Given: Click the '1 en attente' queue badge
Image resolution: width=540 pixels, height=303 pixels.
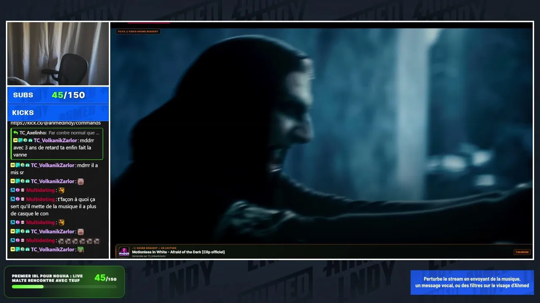Looking at the screenshot, I should click(522, 252).
